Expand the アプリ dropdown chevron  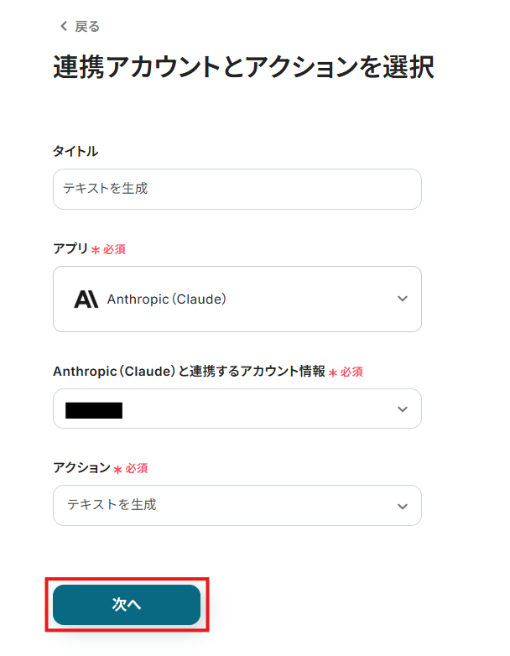tap(403, 299)
